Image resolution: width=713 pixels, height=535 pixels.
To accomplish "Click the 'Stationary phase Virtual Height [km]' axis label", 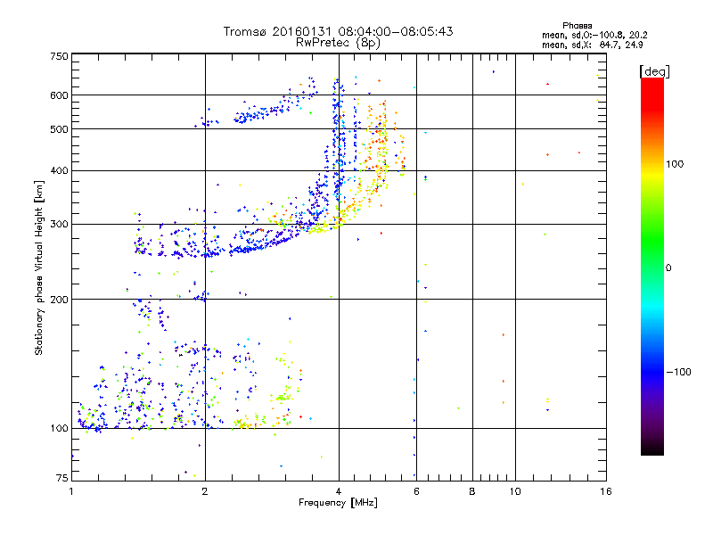I will coord(38,268).
